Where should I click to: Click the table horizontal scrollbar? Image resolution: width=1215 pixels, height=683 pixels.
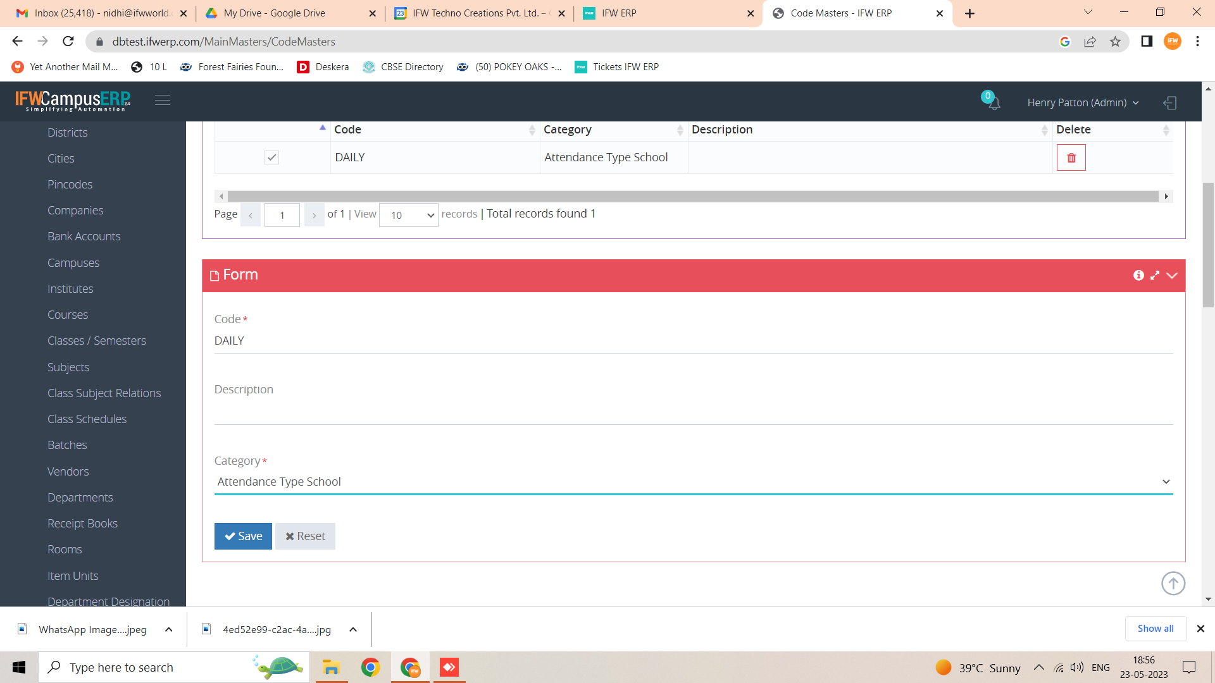click(693, 197)
